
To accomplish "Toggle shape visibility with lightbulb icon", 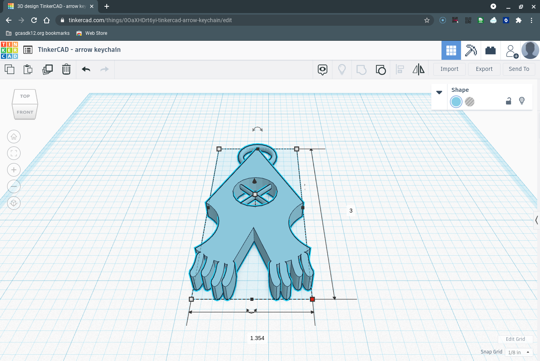I will click(522, 101).
